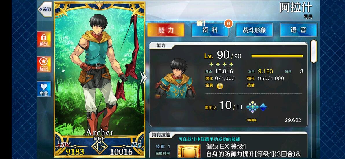Image resolution: width=345 pixels, height=159 pixels.
Task: Open the 战斗形象 tab
Action: click(254, 30)
